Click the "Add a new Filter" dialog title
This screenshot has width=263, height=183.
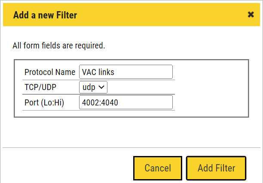pos(45,15)
